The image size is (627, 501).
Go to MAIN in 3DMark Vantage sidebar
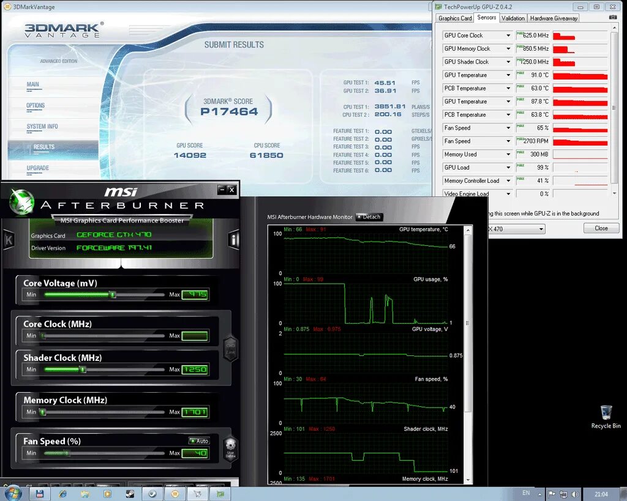tap(33, 84)
